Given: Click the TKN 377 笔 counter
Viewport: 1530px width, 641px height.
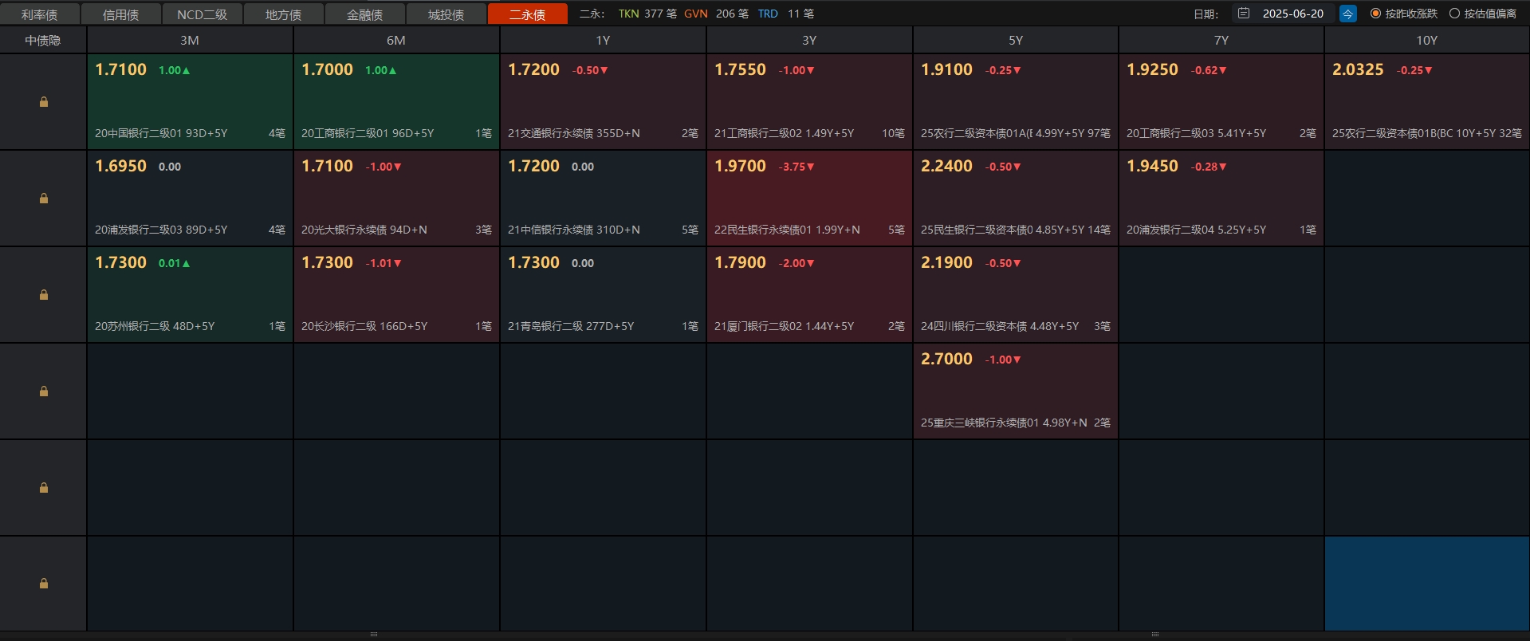Looking at the screenshot, I should tap(647, 14).
